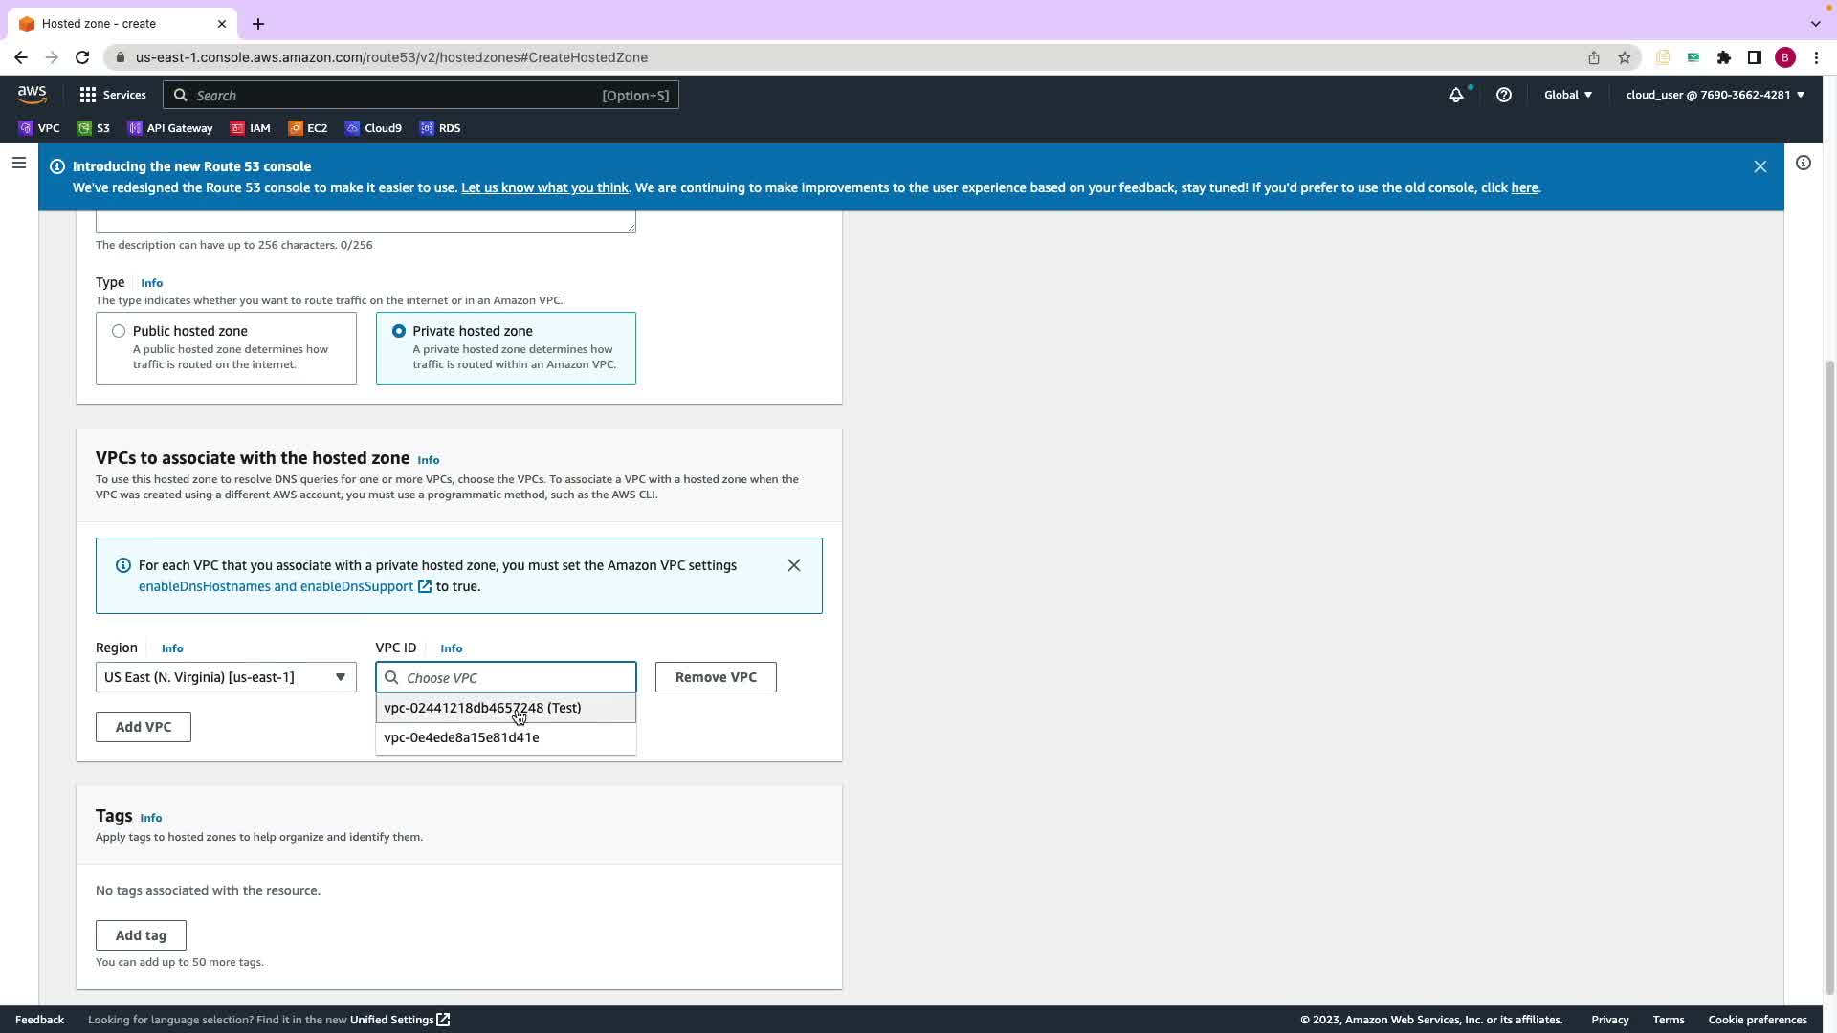Open the Services grid menu

112,95
